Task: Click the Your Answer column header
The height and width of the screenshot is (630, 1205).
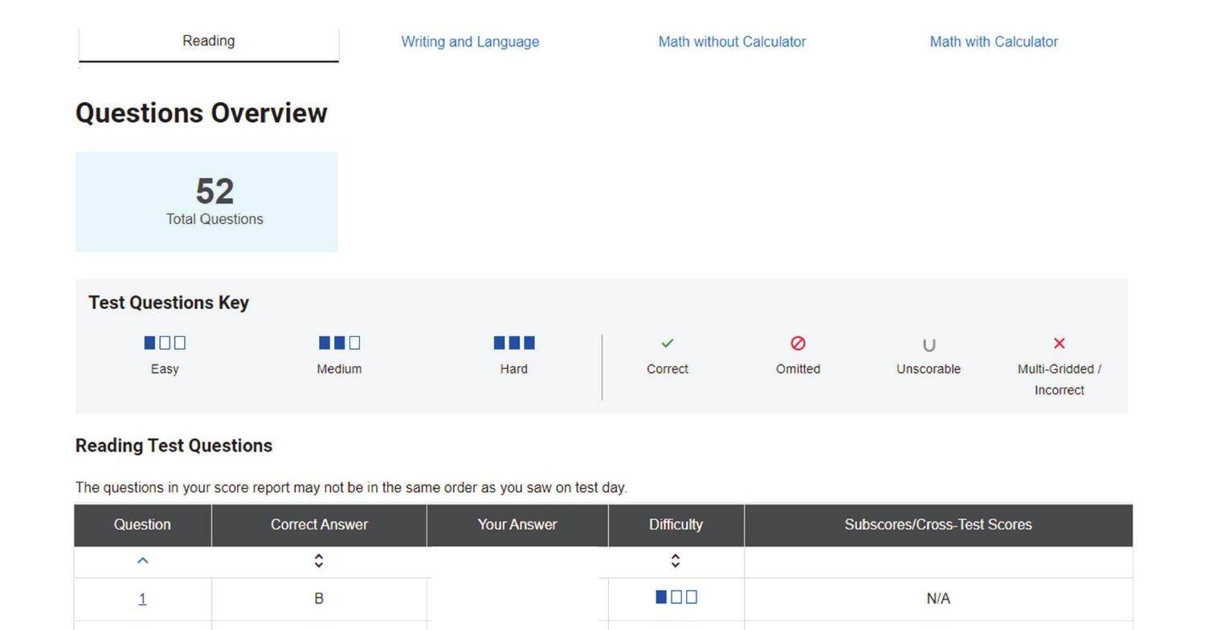Action: coord(517,525)
